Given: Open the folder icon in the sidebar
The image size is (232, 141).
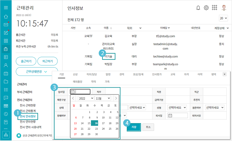Looking at the screenshot, I should tap(6, 81).
